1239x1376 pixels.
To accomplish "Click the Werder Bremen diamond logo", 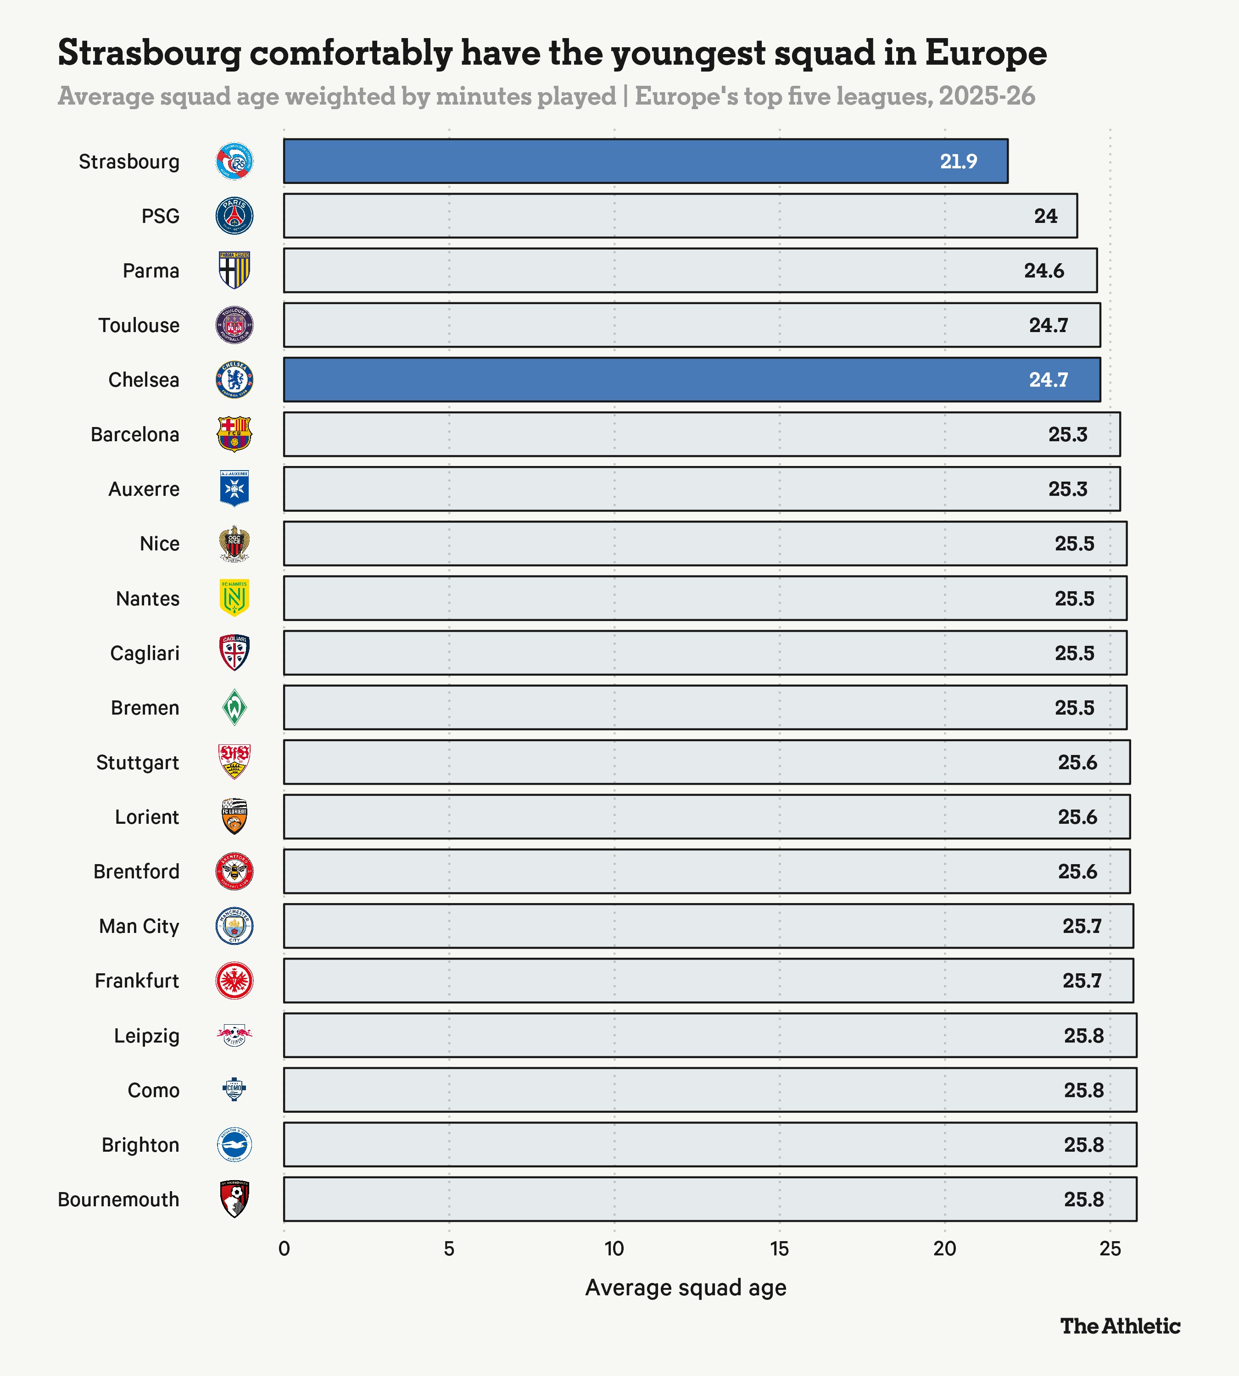I will pos(234,708).
